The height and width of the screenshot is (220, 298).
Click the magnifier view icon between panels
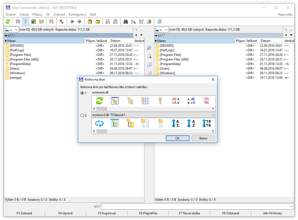(x=149, y=48)
